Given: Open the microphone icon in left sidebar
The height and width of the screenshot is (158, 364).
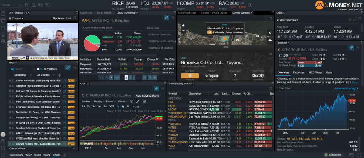Looking at the screenshot, I should click(x=3, y=34).
